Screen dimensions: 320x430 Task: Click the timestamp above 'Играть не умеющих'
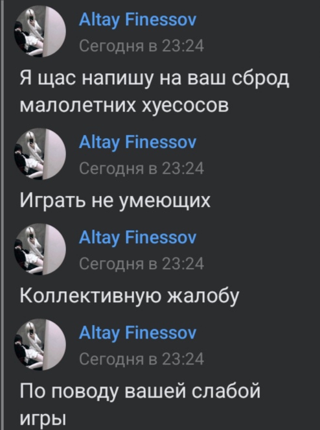coord(141,168)
